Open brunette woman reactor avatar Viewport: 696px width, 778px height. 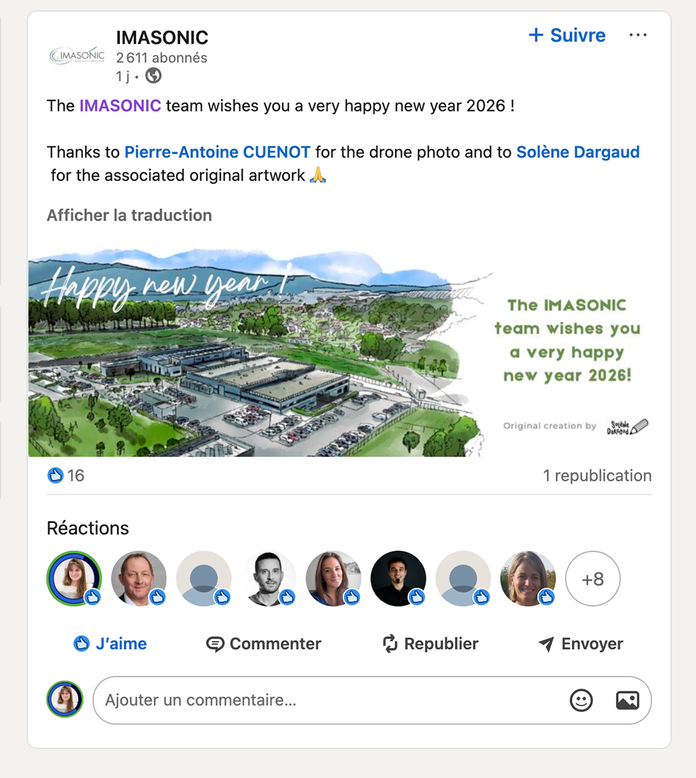tap(333, 579)
